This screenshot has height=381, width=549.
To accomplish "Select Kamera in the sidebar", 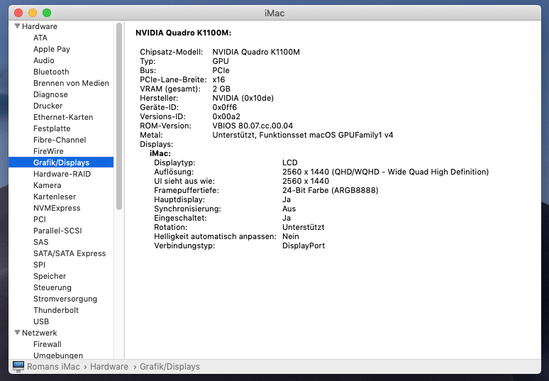I will point(48,185).
